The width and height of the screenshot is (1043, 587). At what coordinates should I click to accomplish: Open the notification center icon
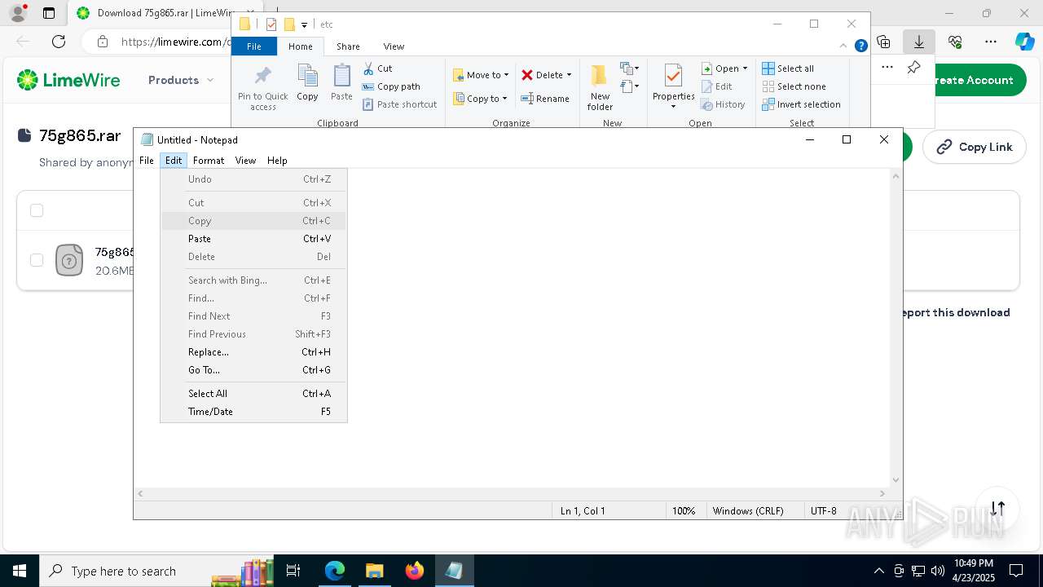[x=1016, y=571]
